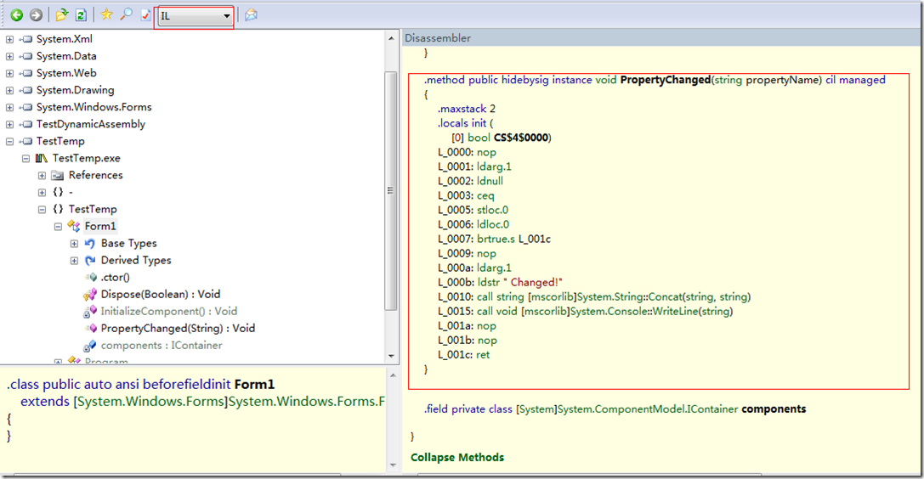
Task: Click Form1 in the class declaration pane
Action: pyautogui.click(x=254, y=385)
